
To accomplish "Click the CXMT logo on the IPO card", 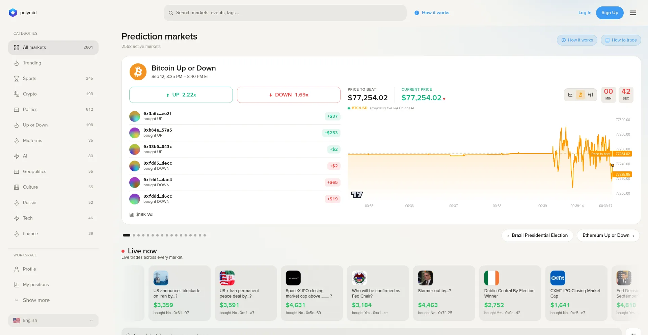I will coord(558,278).
